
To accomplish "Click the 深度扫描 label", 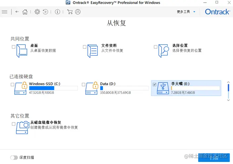I will 27,157.
